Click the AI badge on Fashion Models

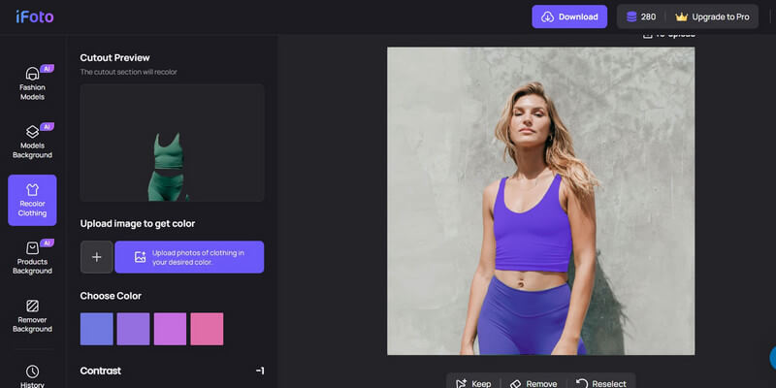(x=47, y=69)
